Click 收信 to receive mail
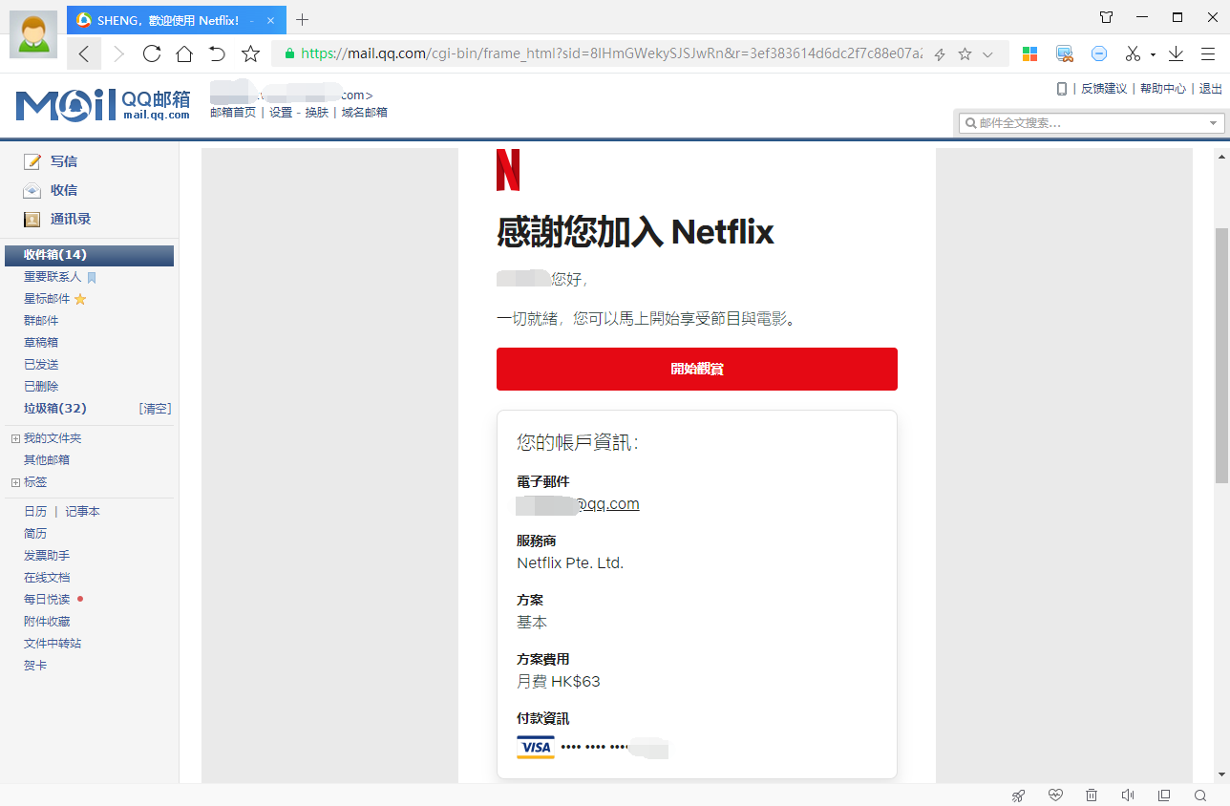The image size is (1230, 806). (x=64, y=190)
